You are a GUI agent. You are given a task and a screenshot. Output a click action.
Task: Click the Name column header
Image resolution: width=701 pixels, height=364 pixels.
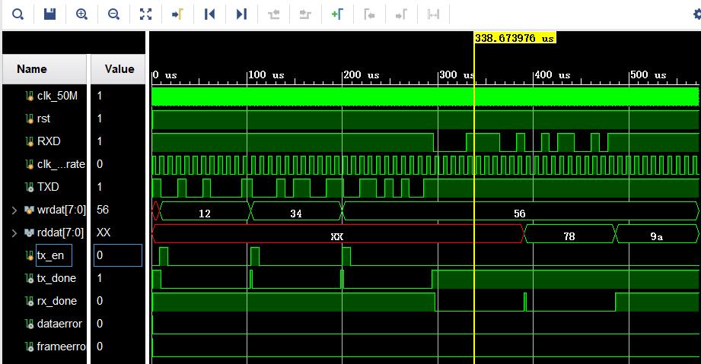[32, 69]
